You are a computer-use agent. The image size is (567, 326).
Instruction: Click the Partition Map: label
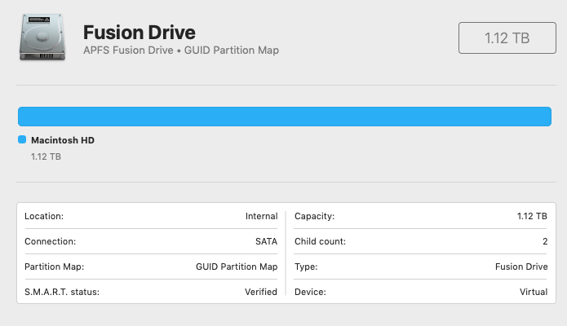pyautogui.click(x=54, y=267)
